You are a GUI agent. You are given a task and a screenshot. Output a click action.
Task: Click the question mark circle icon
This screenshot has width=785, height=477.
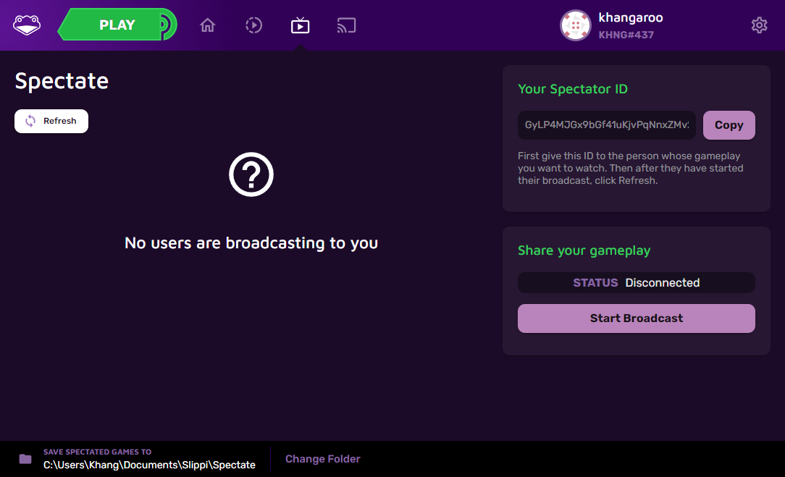[251, 174]
